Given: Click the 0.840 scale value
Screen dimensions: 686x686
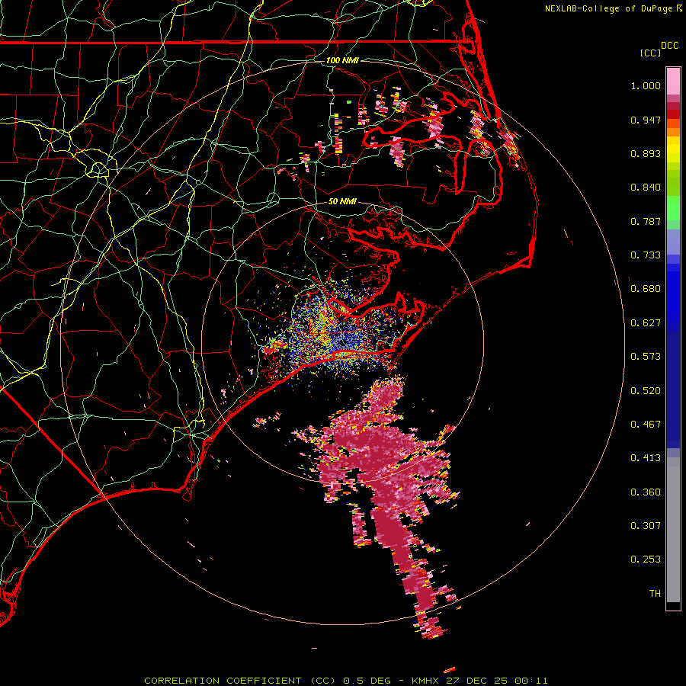Looking at the screenshot, I should 646,188.
